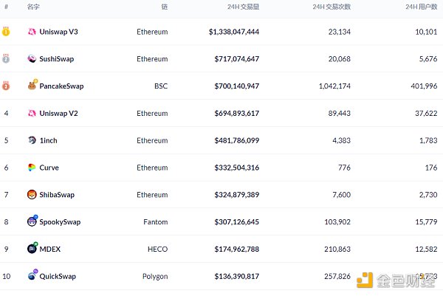Click the ShibaSwap dog icon
The width and height of the screenshot is (443, 296).
(x=32, y=195)
